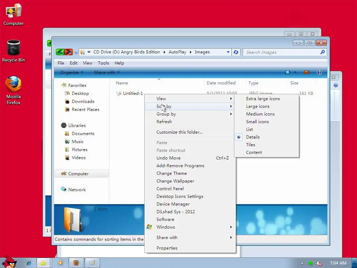The width and height of the screenshot is (357, 268).
Task: Open Internet Explorer from the taskbar
Action: pyautogui.click(x=29, y=263)
